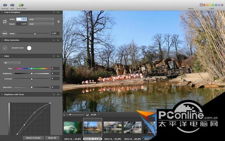The image size is (225, 141).
Task: Collapse the White Correction panel
Action: point(2,40)
